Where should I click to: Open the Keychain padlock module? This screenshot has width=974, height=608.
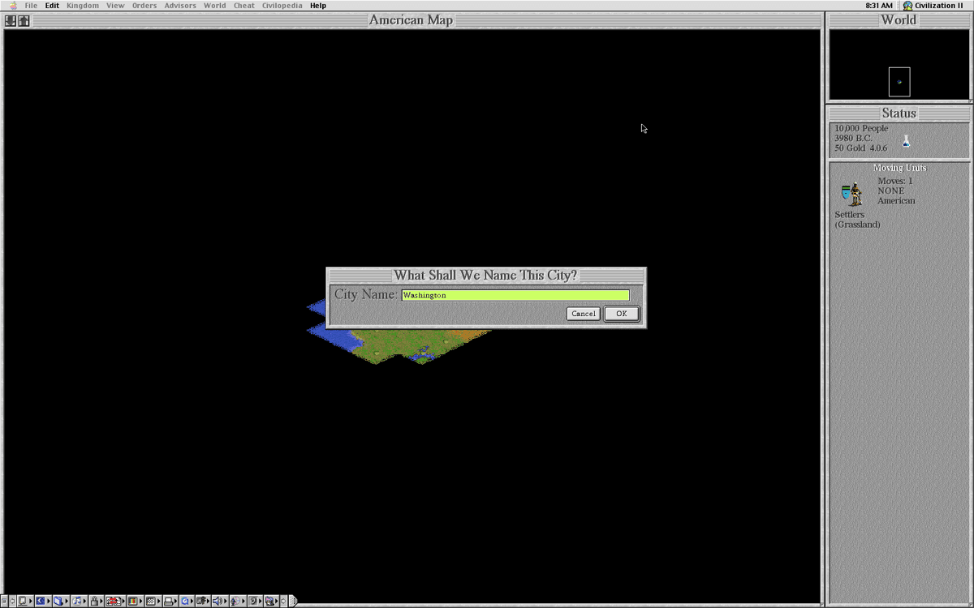point(97,601)
